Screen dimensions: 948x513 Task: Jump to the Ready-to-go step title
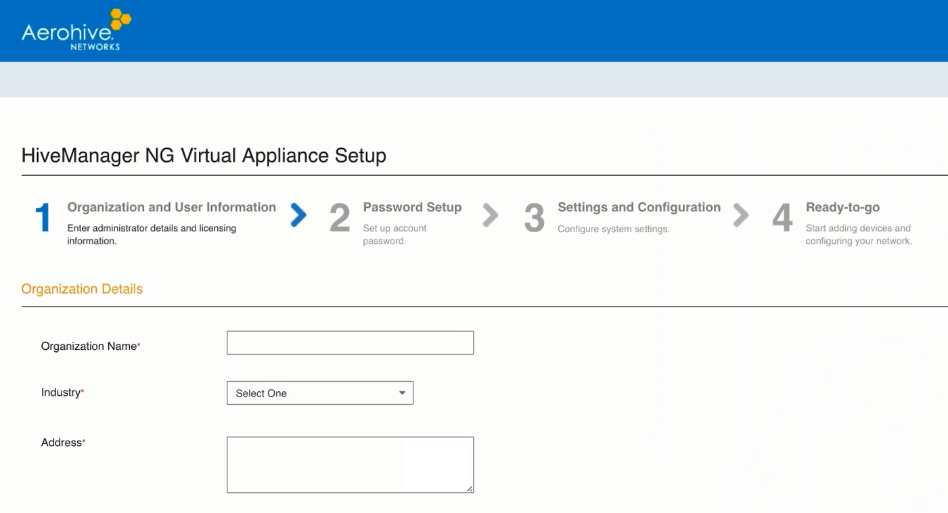(x=842, y=208)
